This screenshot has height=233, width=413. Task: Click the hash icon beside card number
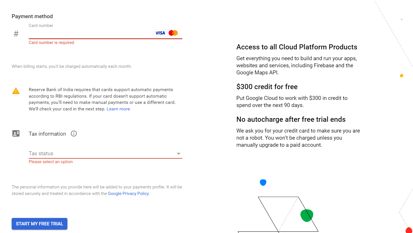point(16,34)
